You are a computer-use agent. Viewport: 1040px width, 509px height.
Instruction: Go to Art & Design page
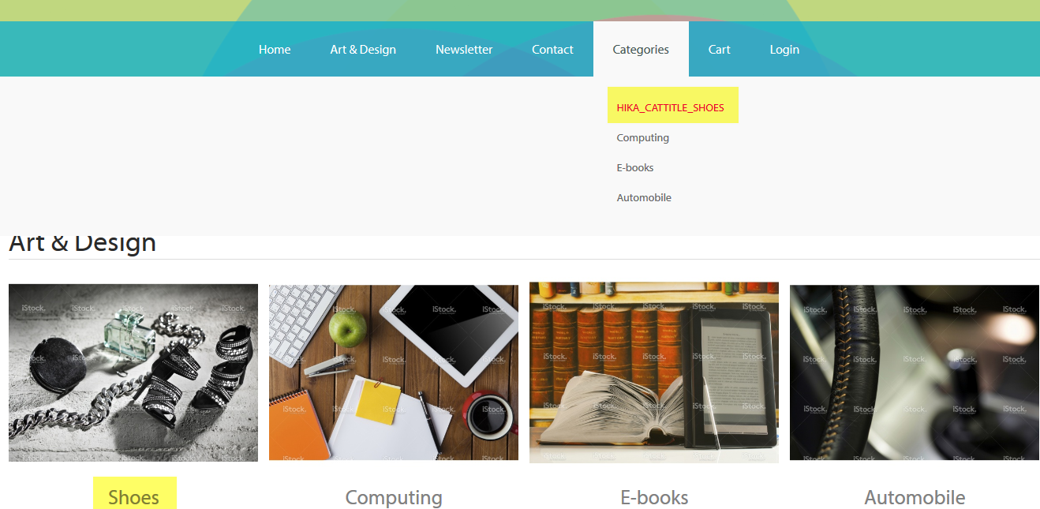coord(363,49)
